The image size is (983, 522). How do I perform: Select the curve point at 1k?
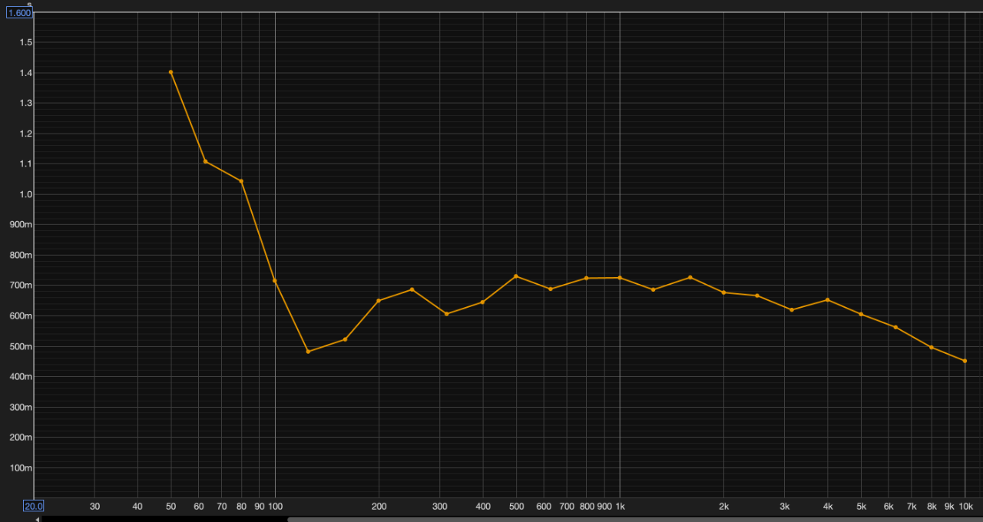point(620,278)
